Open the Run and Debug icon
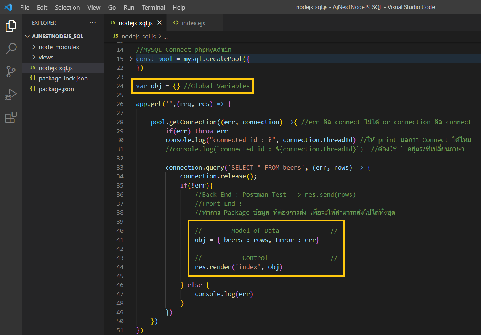 pos(11,95)
